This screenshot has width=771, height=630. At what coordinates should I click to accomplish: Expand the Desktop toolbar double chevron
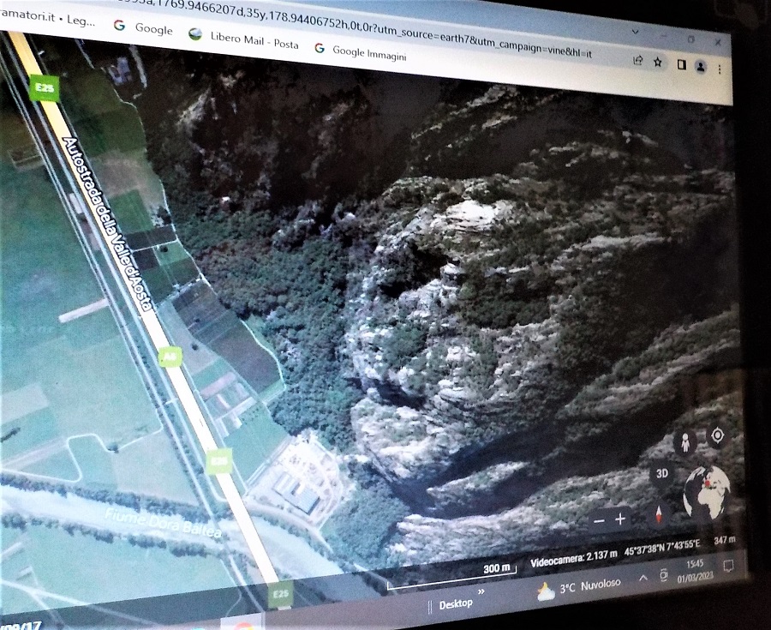pyautogui.click(x=481, y=591)
